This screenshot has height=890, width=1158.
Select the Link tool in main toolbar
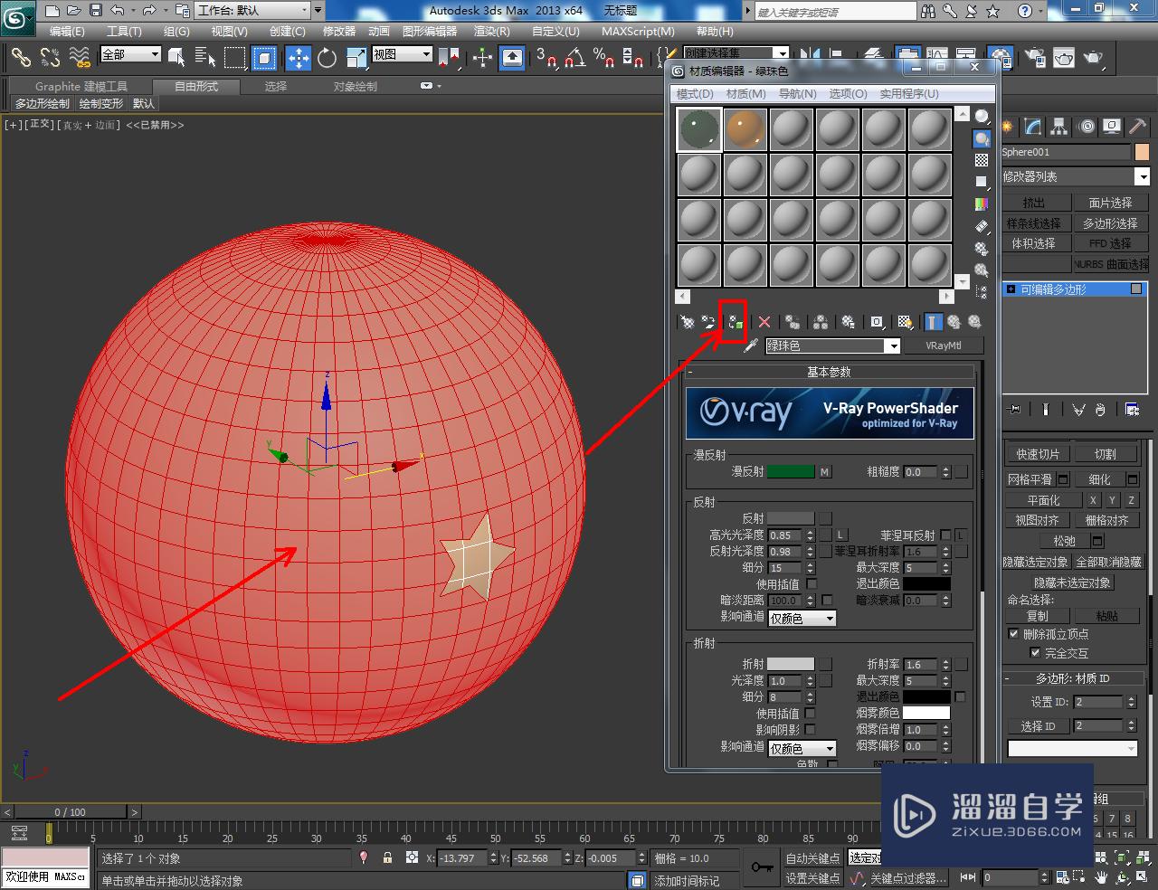click(x=20, y=58)
